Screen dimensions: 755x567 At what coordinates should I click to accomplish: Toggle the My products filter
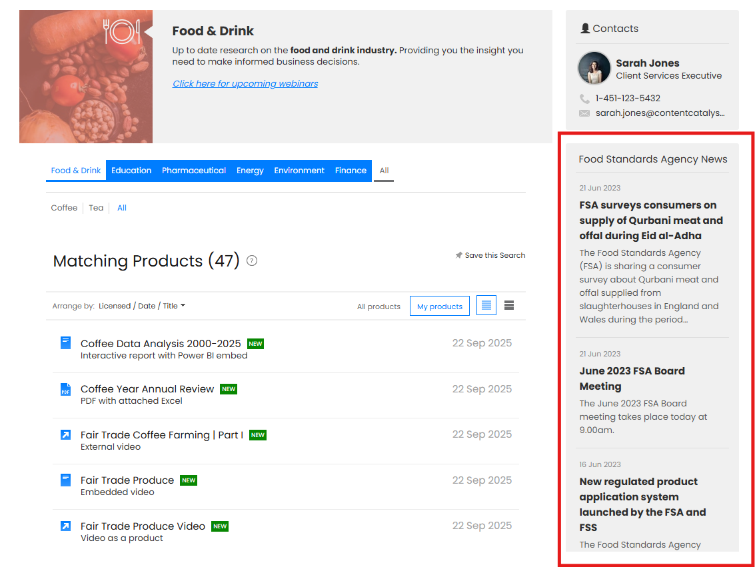click(439, 306)
